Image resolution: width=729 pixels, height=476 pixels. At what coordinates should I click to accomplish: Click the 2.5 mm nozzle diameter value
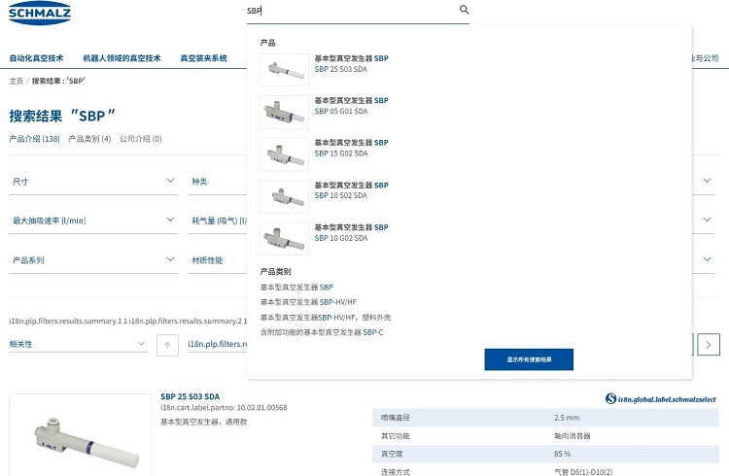pyautogui.click(x=567, y=418)
